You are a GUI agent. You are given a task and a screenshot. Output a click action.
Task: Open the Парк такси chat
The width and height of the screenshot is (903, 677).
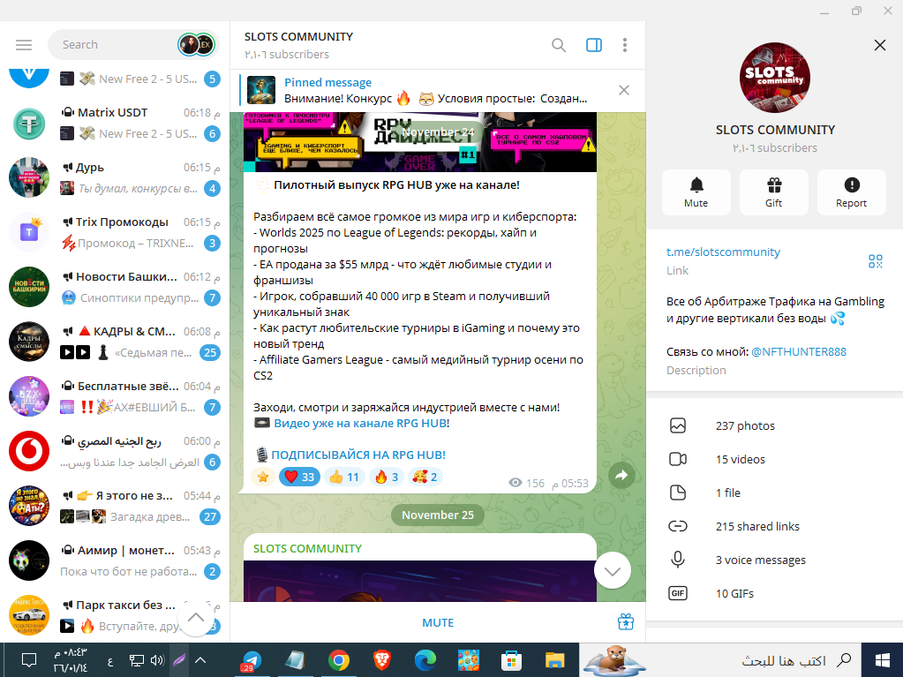[115, 615]
